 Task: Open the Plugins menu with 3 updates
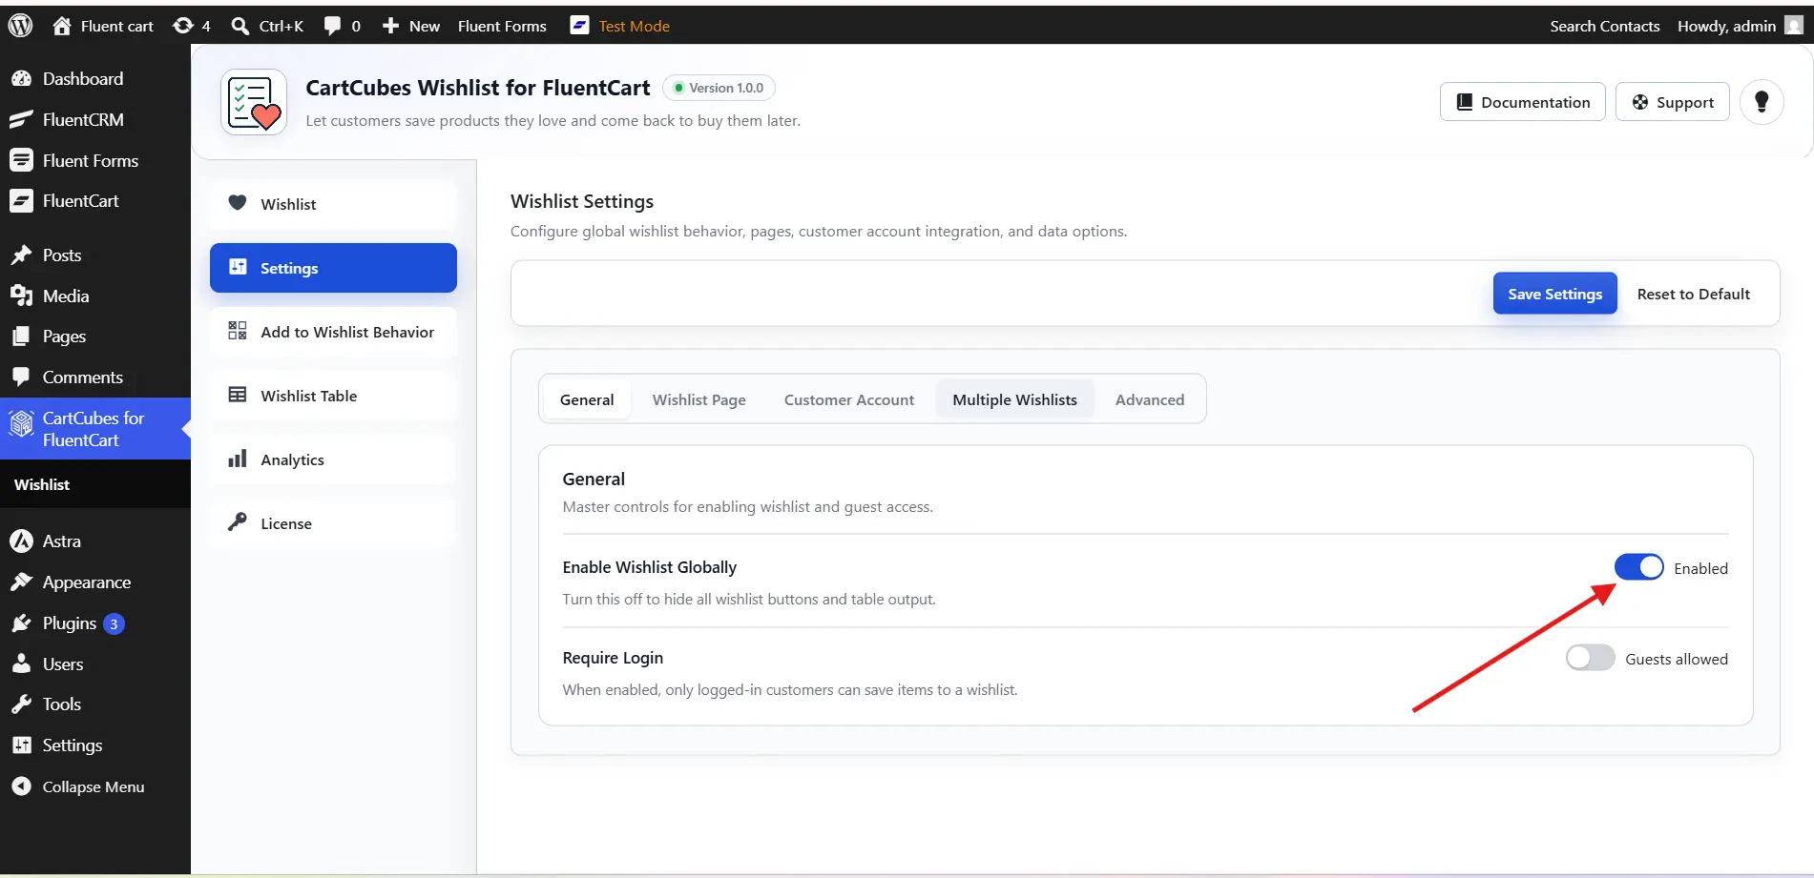point(95,623)
